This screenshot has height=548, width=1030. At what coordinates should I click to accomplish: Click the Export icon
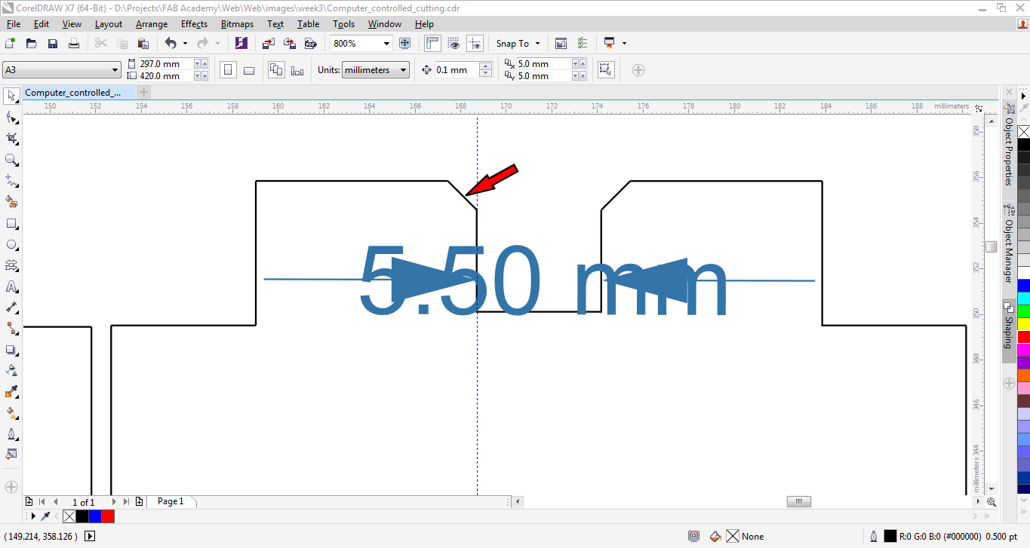[x=289, y=44]
